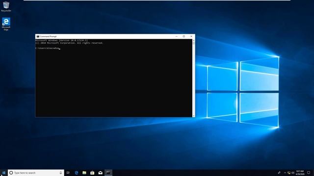Select the Microsoft Edge desktop shortcut
Screen dimensions: 314x176
(6, 24)
